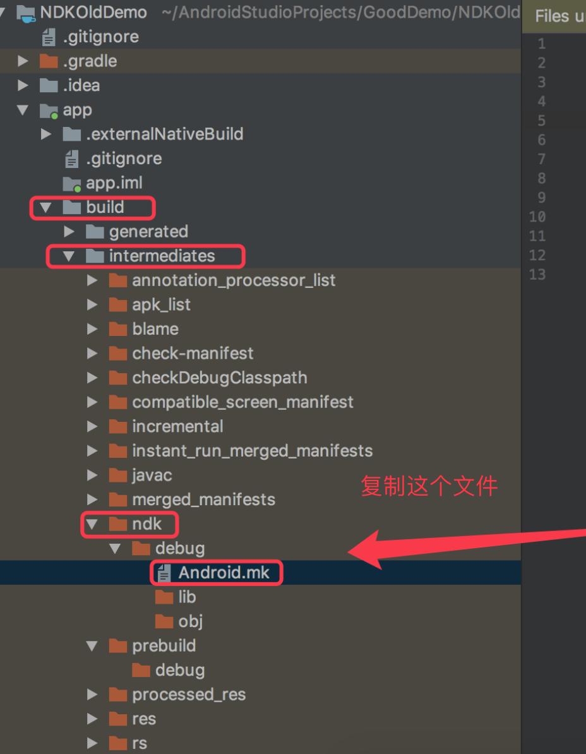Click the processed_res folder
Image resolution: width=586 pixels, height=754 pixels.
coord(188,694)
